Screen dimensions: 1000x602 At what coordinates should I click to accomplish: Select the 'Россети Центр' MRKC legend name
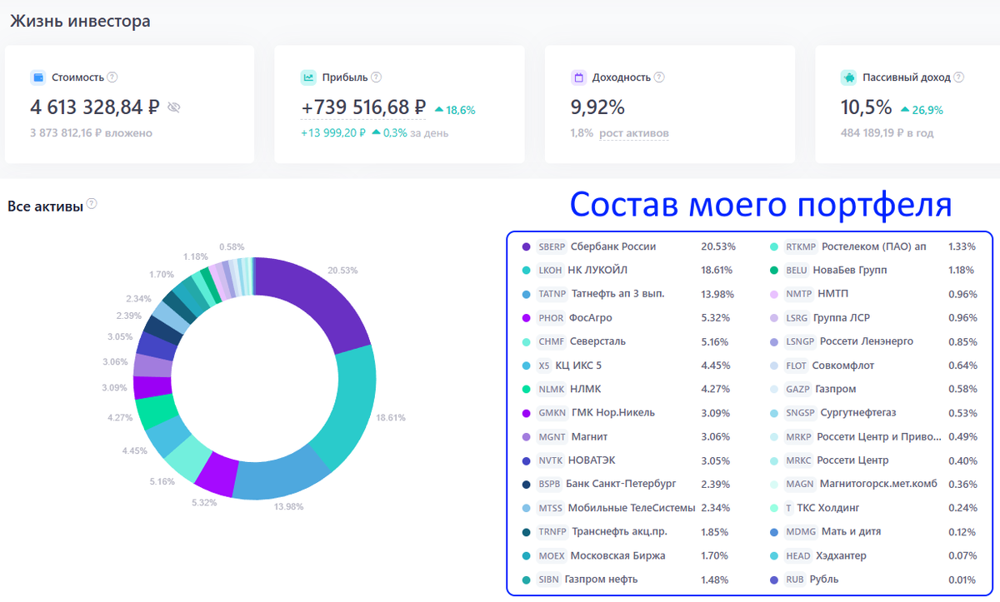854,460
